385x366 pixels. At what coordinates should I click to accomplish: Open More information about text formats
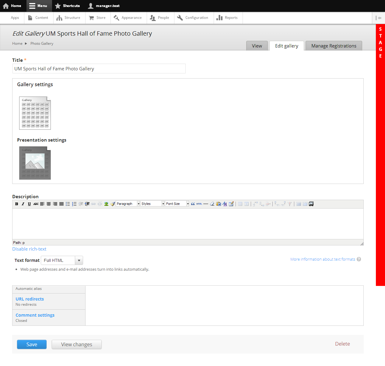[x=323, y=259]
